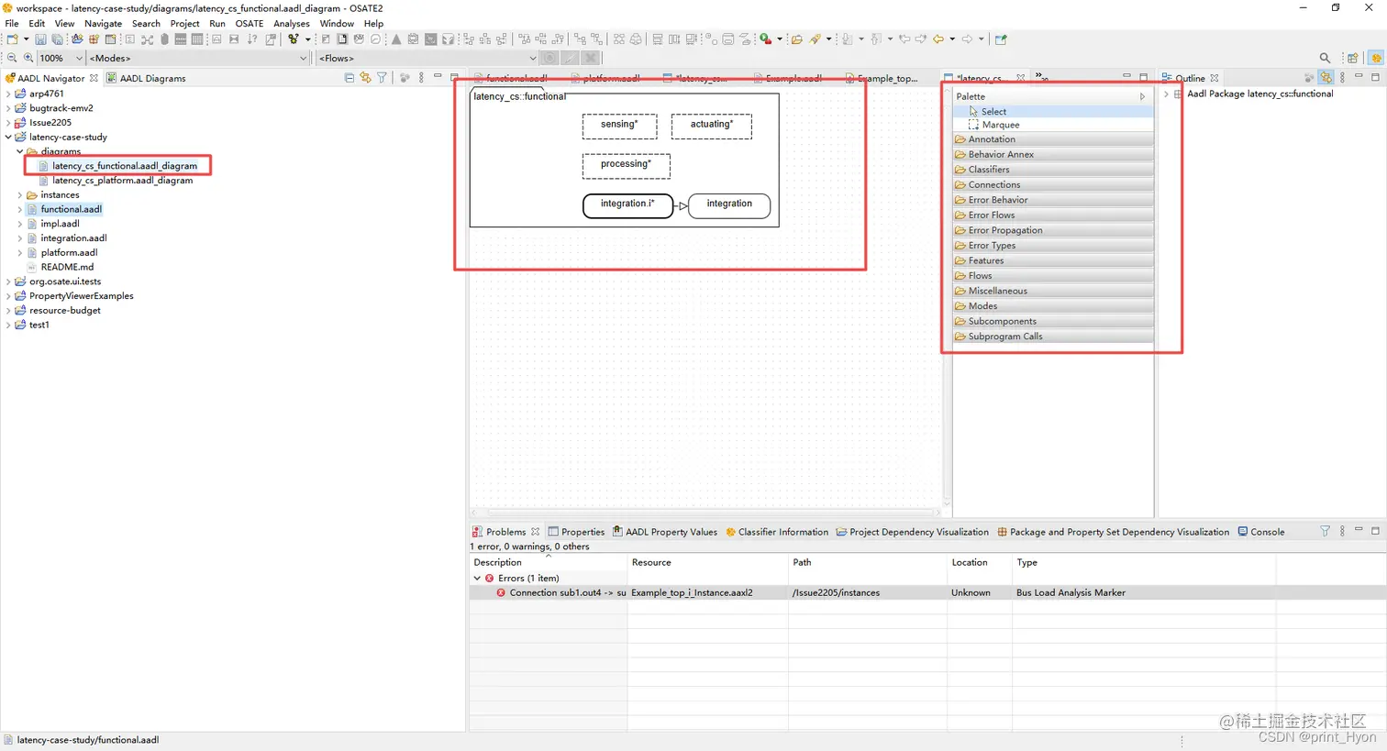Open the Classifier Information tab
This screenshot has height=751, width=1387.
pyautogui.click(x=777, y=531)
